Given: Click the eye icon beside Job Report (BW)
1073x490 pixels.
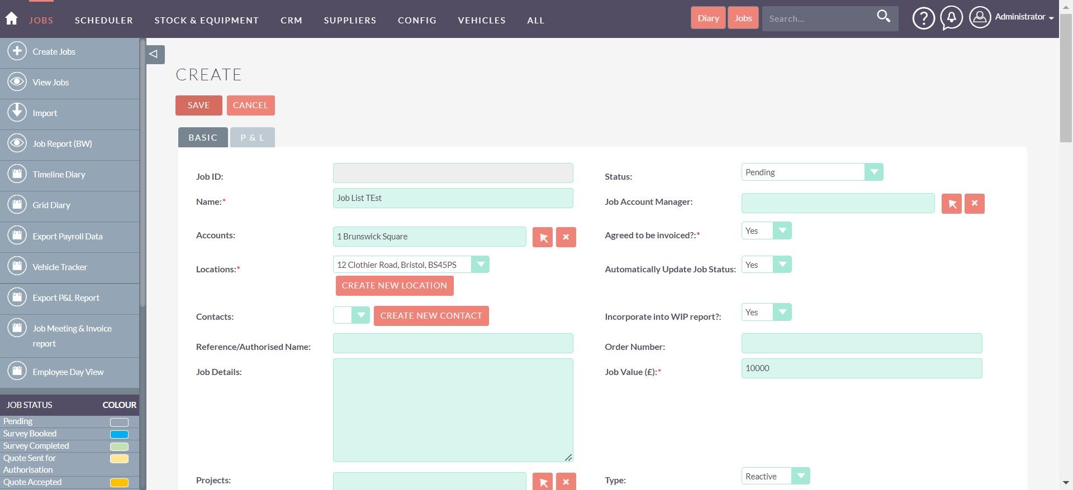Looking at the screenshot, I should pyautogui.click(x=17, y=143).
